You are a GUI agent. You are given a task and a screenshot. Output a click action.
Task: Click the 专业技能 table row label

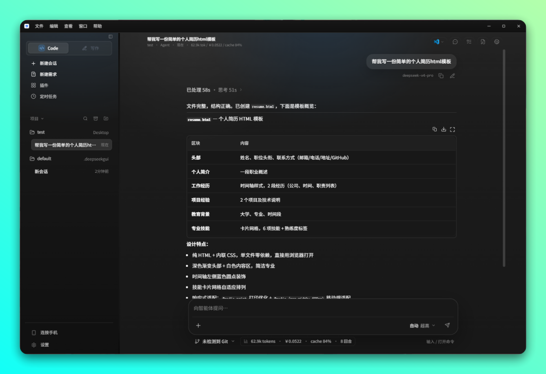coord(201,228)
